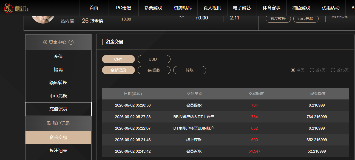The height and width of the screenshot is (160, 355).
Task: Select the 近15天 radio button
Action: coord(333,70)
